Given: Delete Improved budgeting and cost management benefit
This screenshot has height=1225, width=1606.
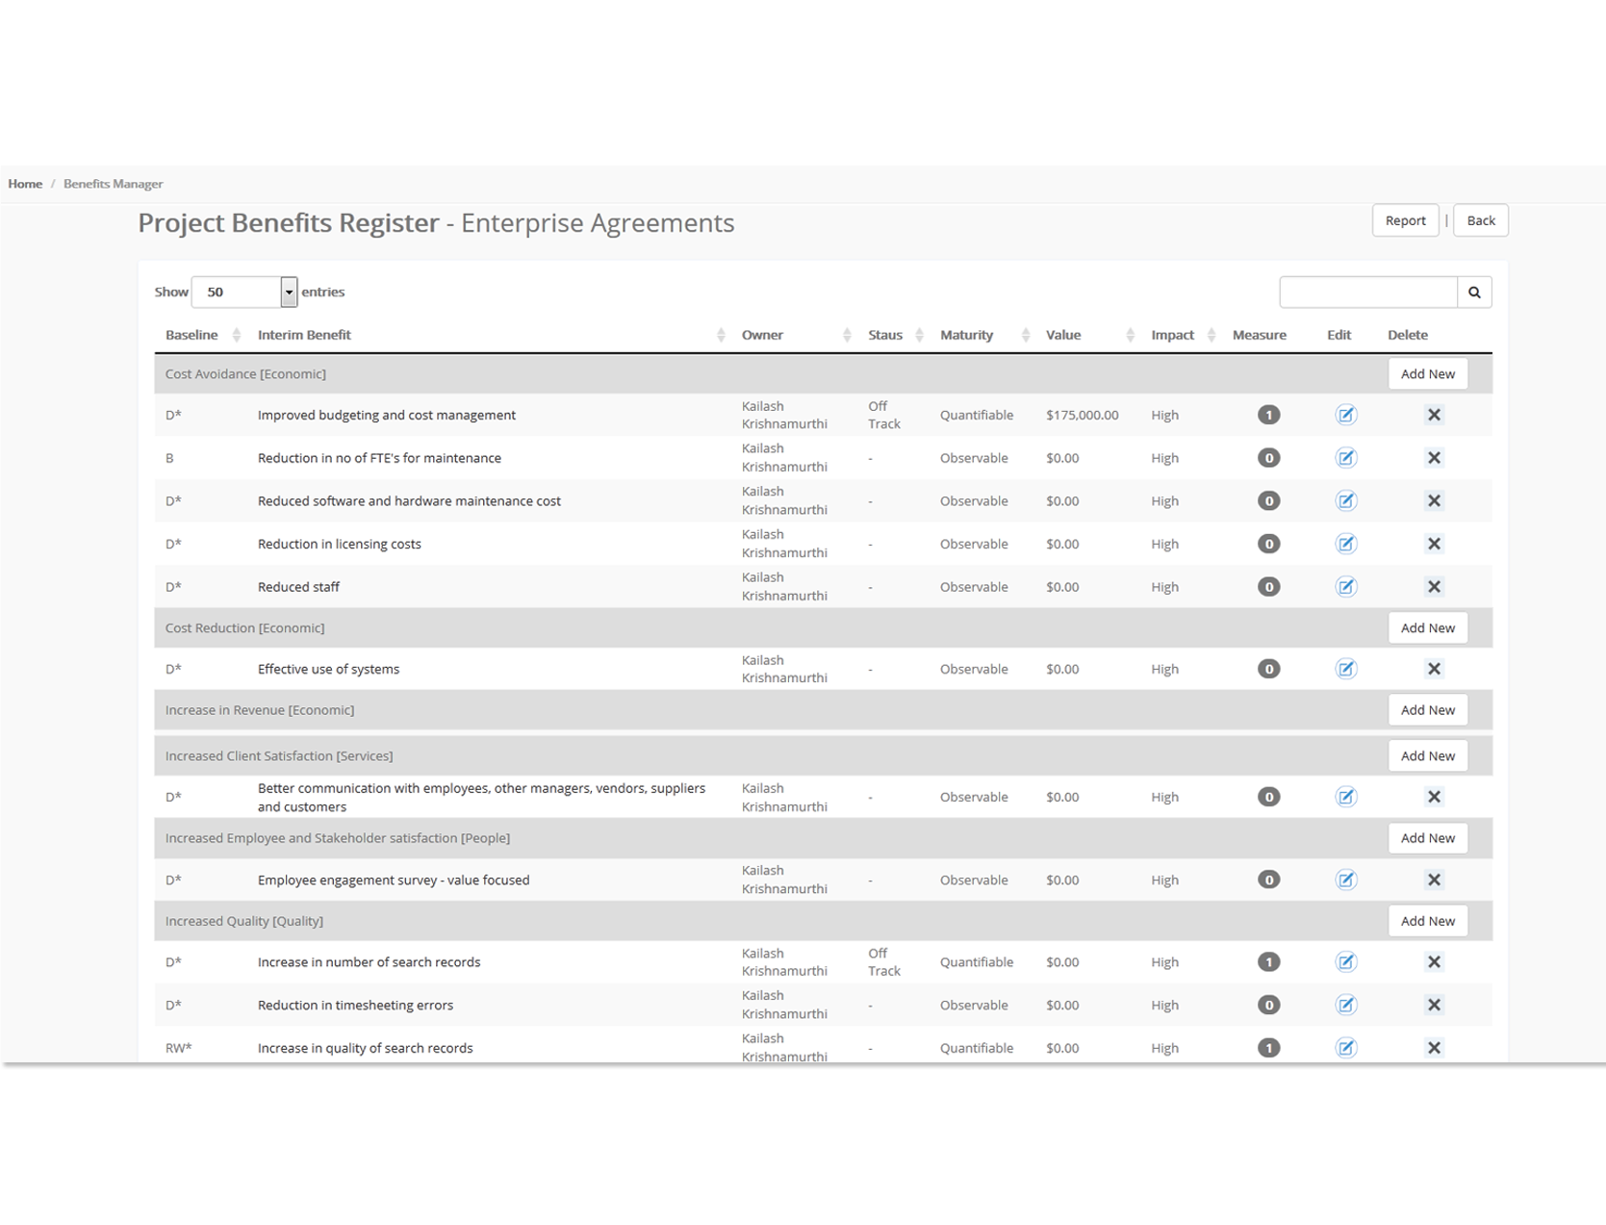Looking at the screenshot, I should coord(1434,415).
